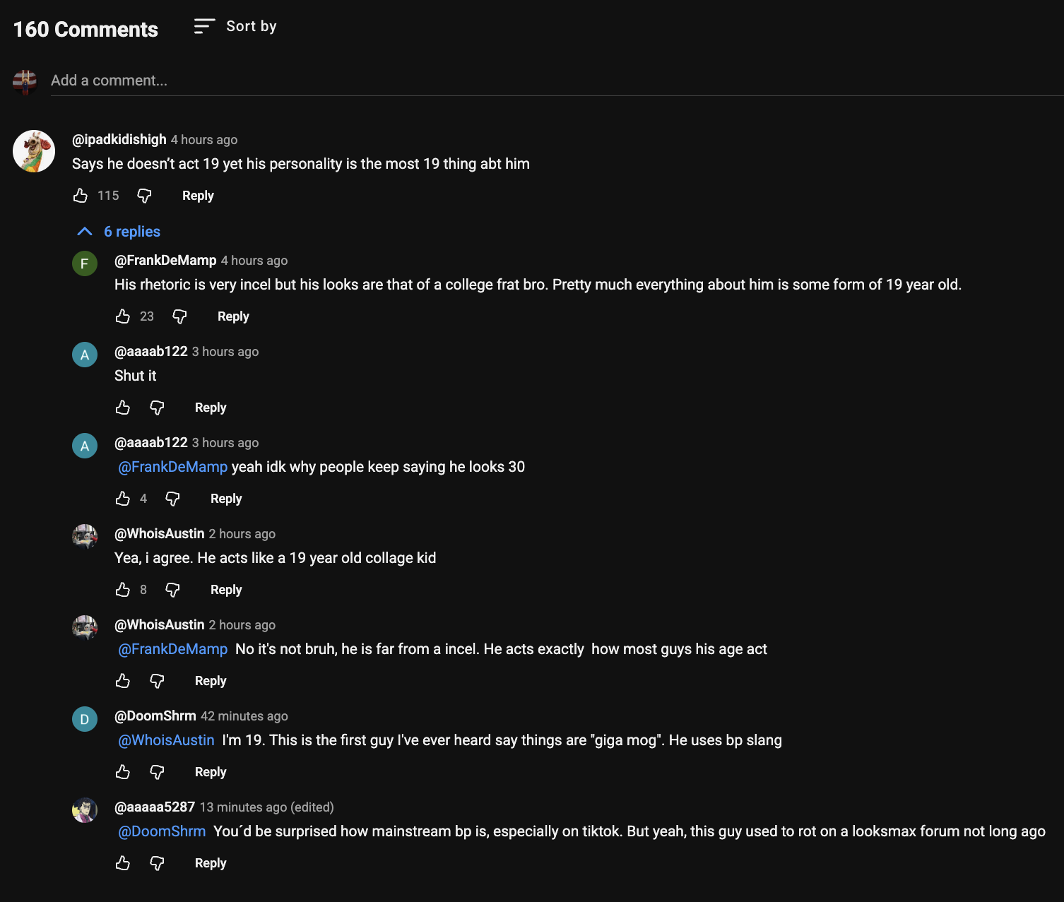This screenshot has width=1064, height=902.
Task: Click the Add a comment field
Action: [x=353, y=81]
